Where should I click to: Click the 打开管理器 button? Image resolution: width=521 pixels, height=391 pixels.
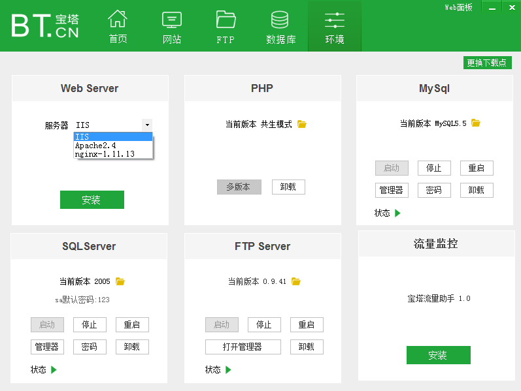pos(243,347)
